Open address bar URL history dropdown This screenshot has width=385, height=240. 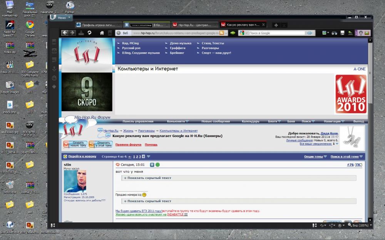coord(226,33)
